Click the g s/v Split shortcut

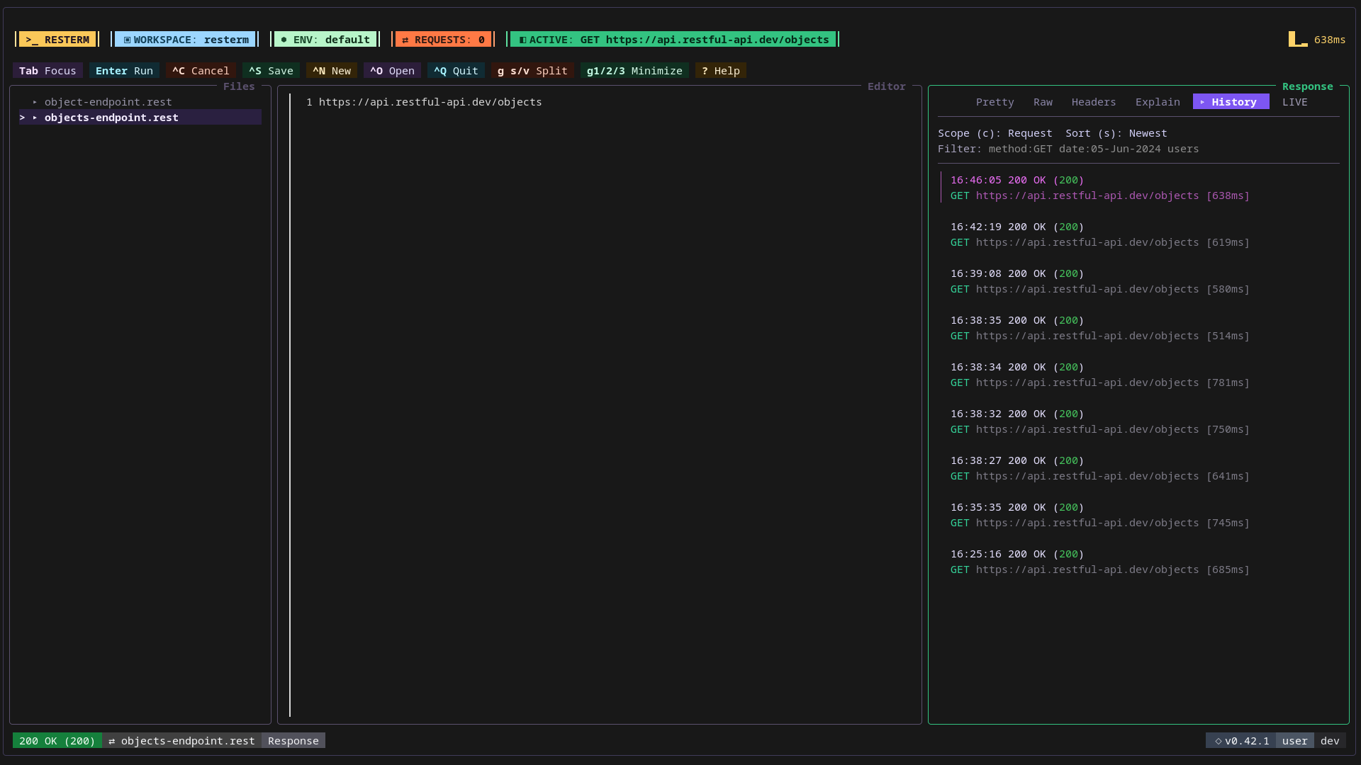(x=532, y=71)
